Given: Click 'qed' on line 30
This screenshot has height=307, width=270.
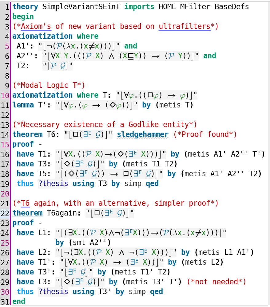Looking at the screenshot, I should coord(157,292).
